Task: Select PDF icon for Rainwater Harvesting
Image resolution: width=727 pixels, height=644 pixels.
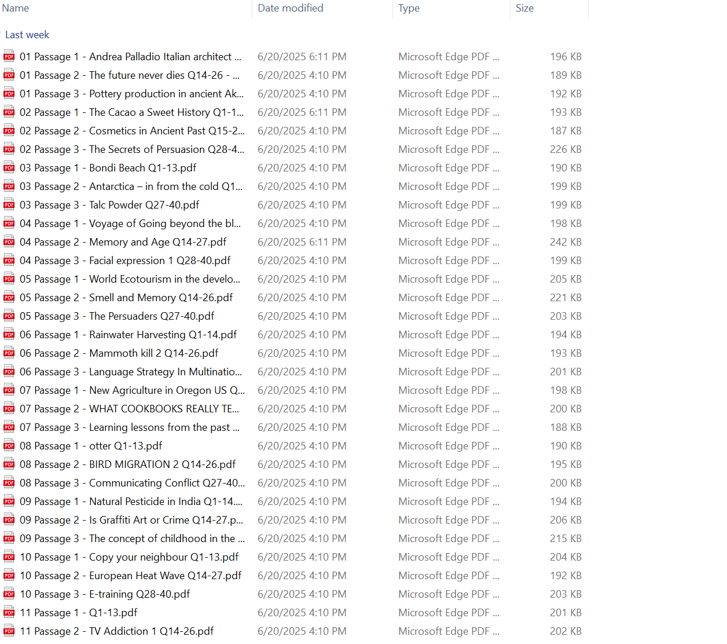Action: pos(9,334)
